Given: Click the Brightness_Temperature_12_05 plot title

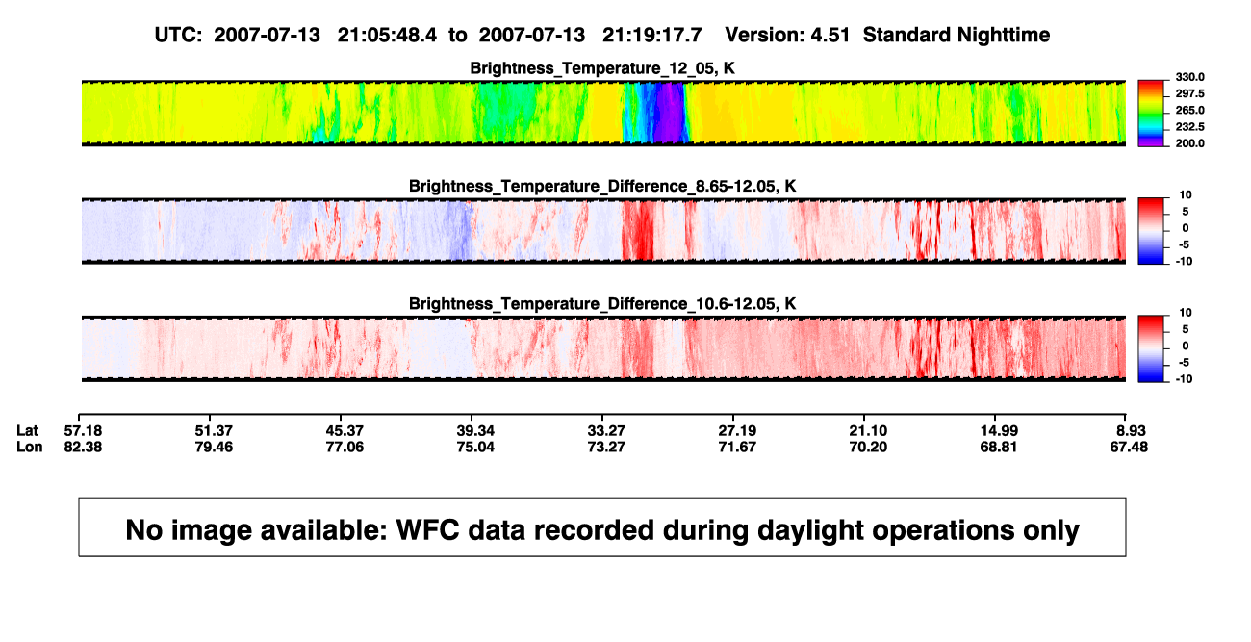Looking at the screenshot, I should click(x=602, y=68).
